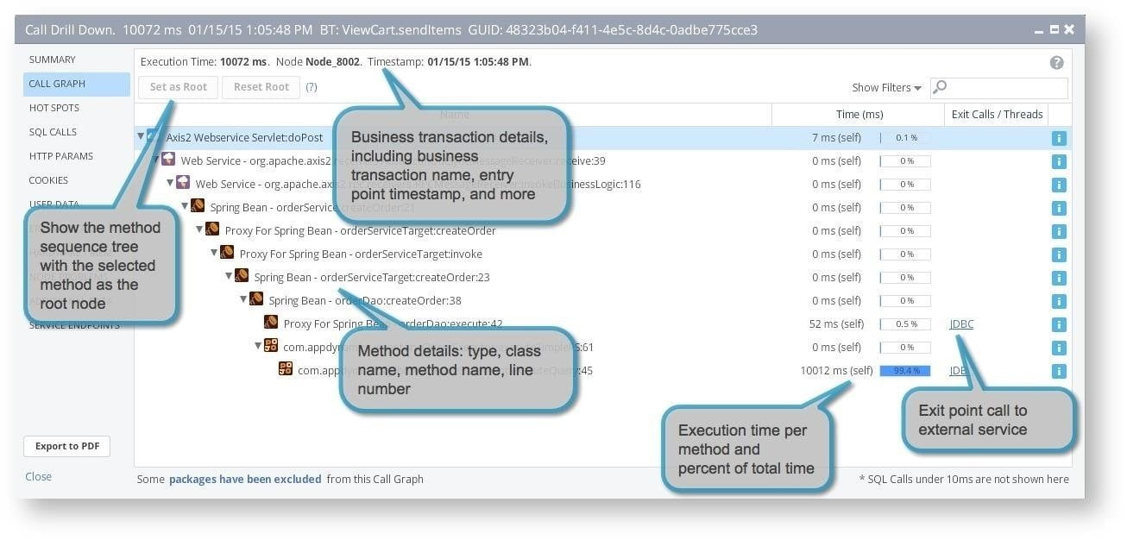Image resolution: width=1127 pixels, height=540 pixels.
Task: Click the Exit Calls / Threads column header
Action: tap(997, 115)
